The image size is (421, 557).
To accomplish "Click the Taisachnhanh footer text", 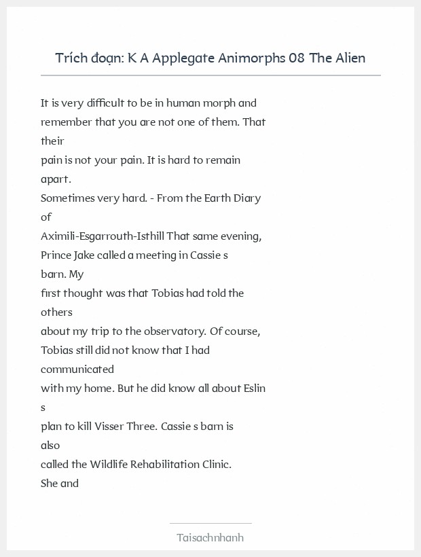I will click(x=210, y=537).
